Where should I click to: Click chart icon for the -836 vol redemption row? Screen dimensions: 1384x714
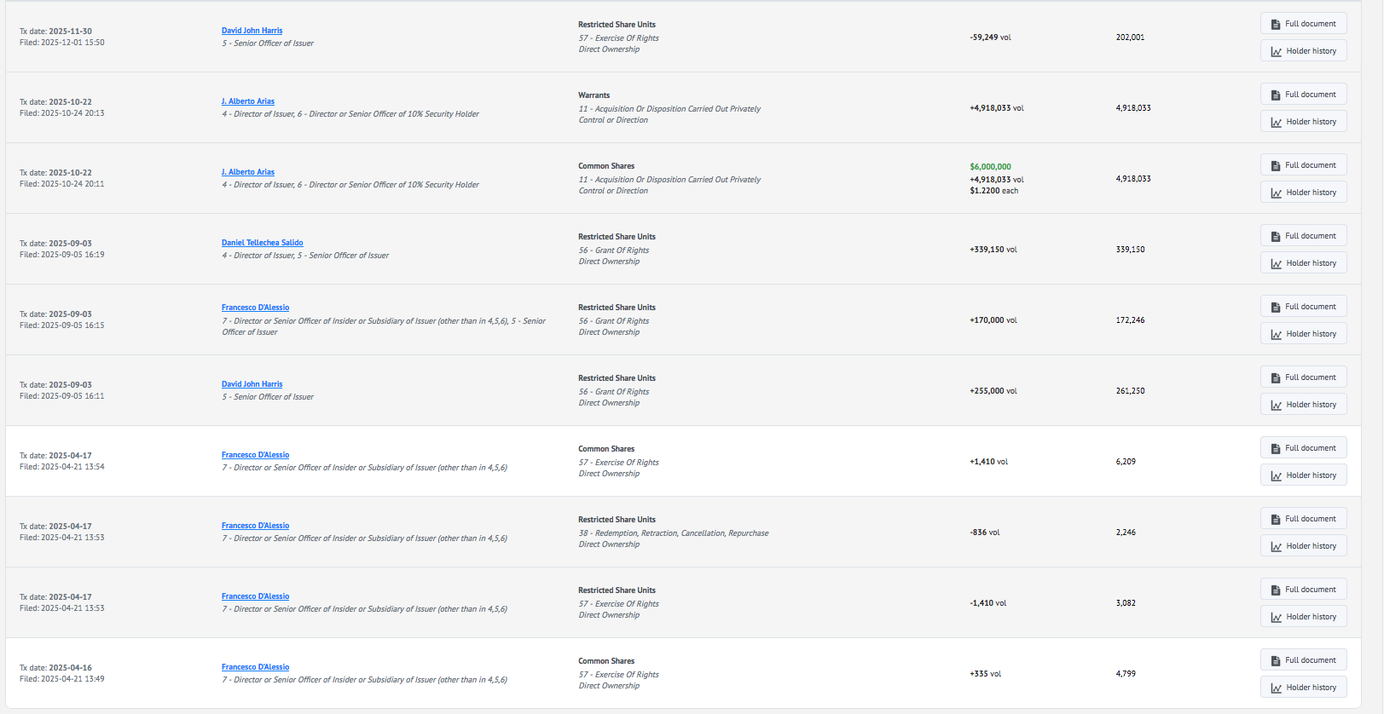pyautogui.click(x=1277, y=547)
